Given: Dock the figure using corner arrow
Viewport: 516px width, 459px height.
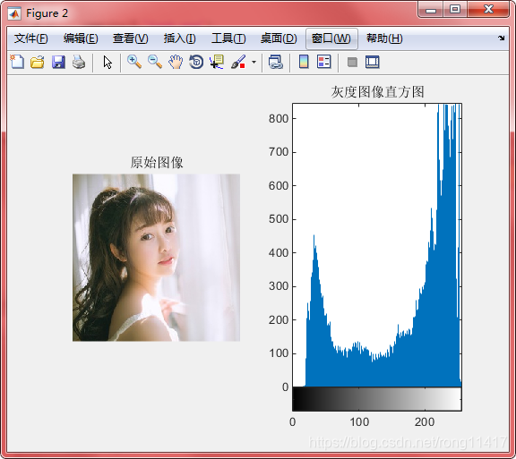Looking at the screenshot, I should pyautogui.click(x=501, y=38).
